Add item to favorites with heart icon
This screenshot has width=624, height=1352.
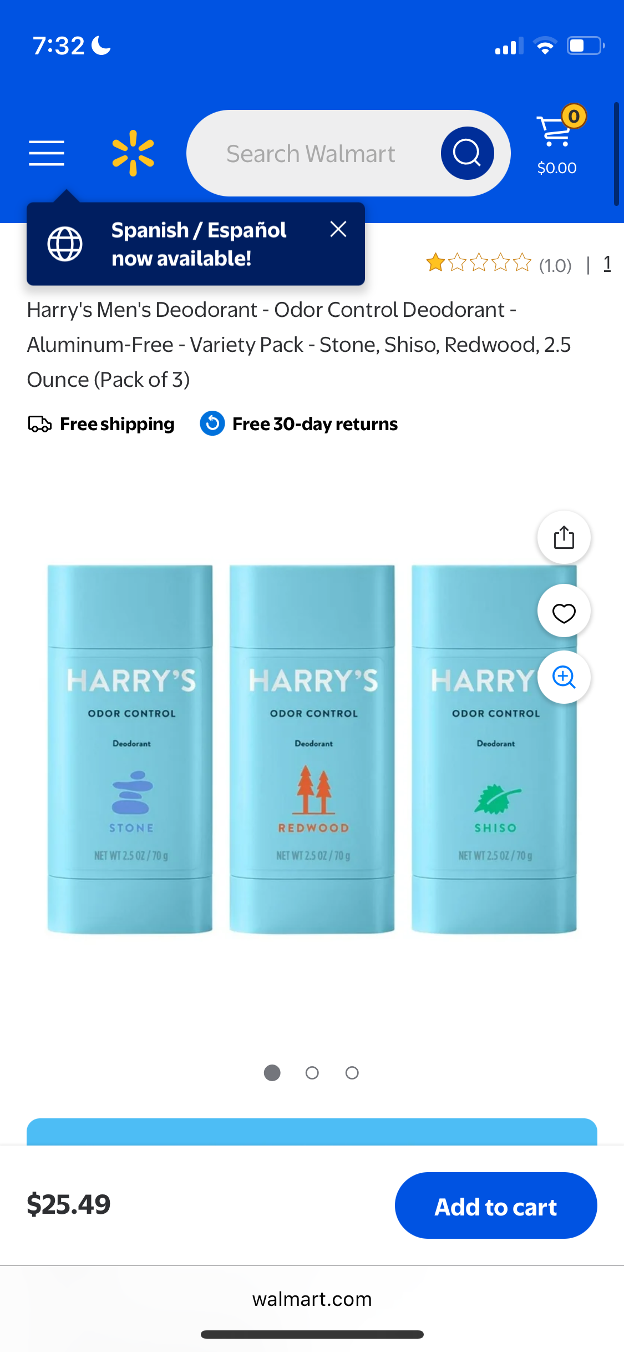pos(564,611)
